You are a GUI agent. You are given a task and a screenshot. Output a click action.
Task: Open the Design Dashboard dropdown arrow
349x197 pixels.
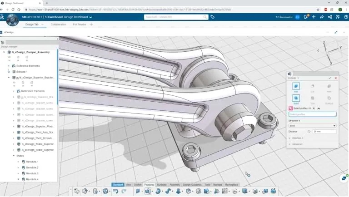point(90,17)
